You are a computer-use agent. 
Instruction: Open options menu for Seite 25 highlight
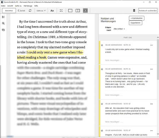pos(152,69)
